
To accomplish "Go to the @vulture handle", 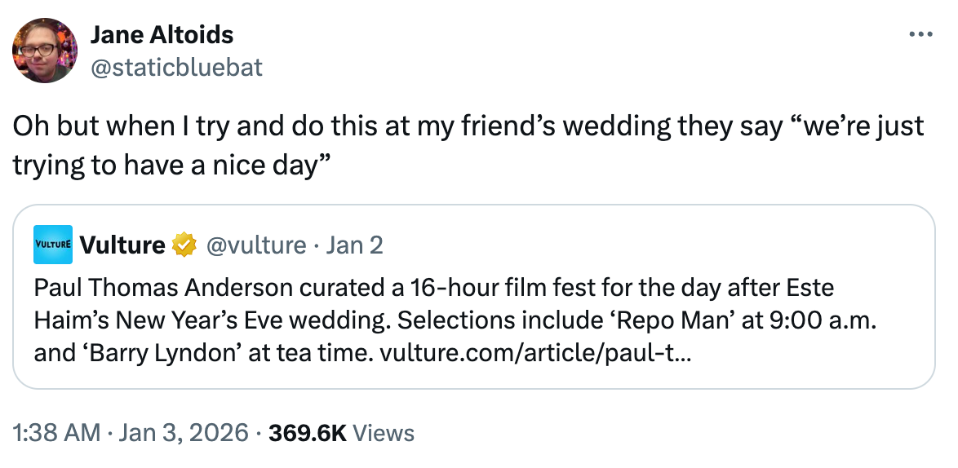I will [x=256, y=245].
